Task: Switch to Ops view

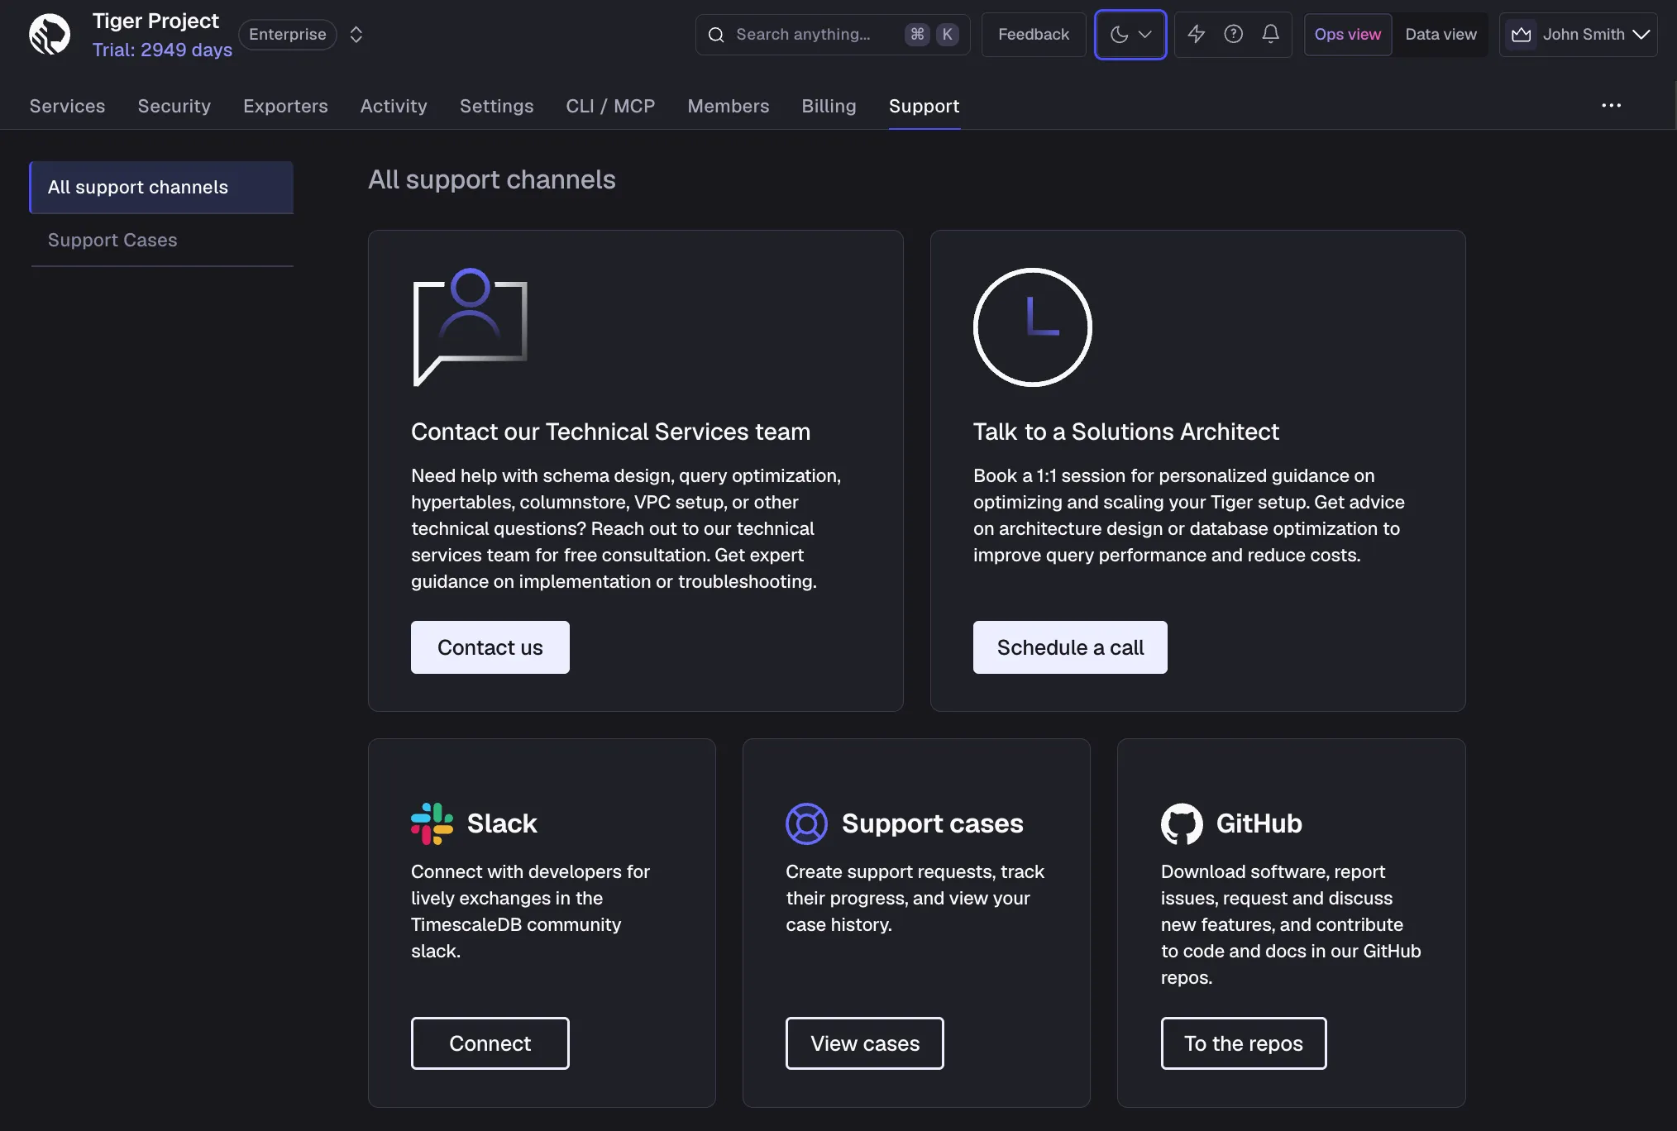Action: [1348, 35]
